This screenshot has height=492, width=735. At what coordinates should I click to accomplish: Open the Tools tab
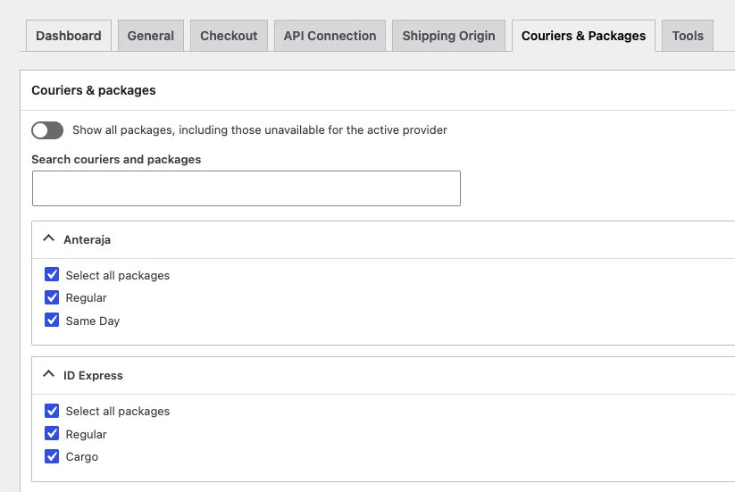coord(688,36)
